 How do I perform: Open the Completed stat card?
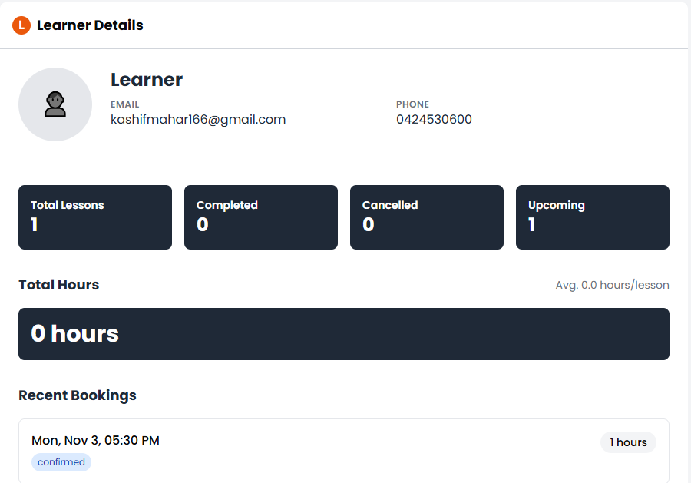261,217
